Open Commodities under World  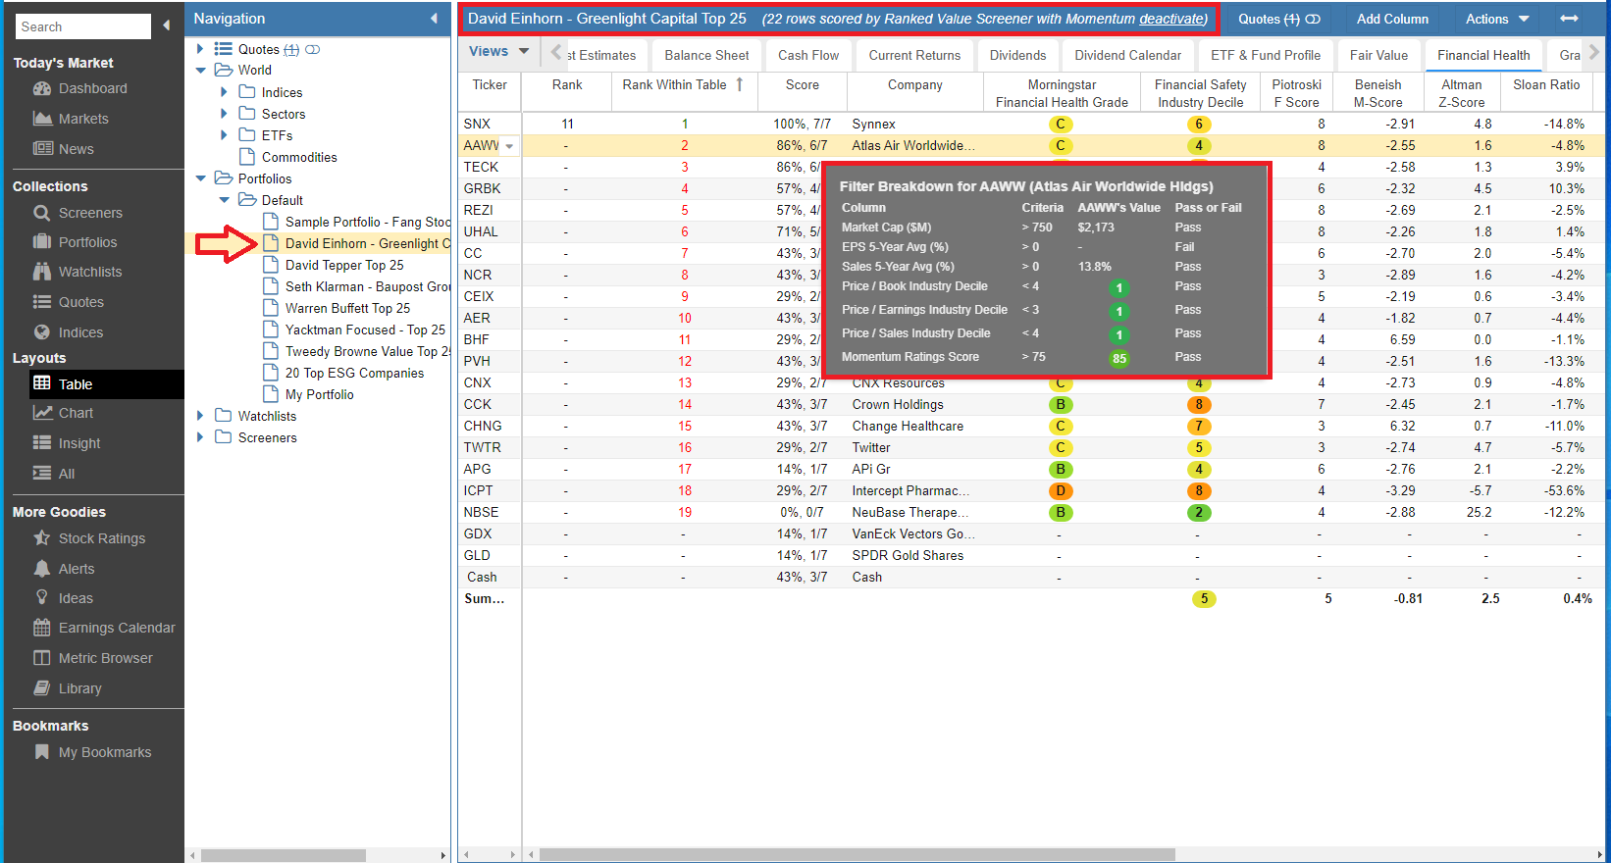click(299, 157)
